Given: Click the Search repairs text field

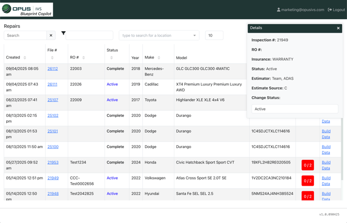Looking at the screenshot, I should (x=25, y=36).
